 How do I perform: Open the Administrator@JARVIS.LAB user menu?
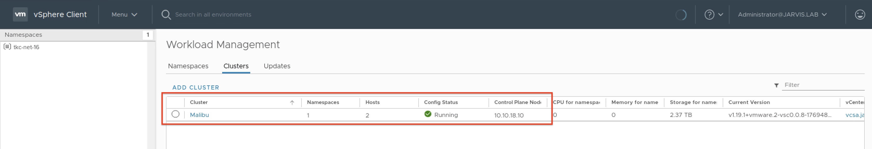(782, 14)
